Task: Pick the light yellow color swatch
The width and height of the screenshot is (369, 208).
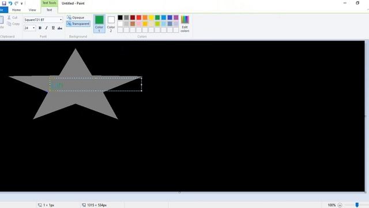Action: tap(151, 24)
